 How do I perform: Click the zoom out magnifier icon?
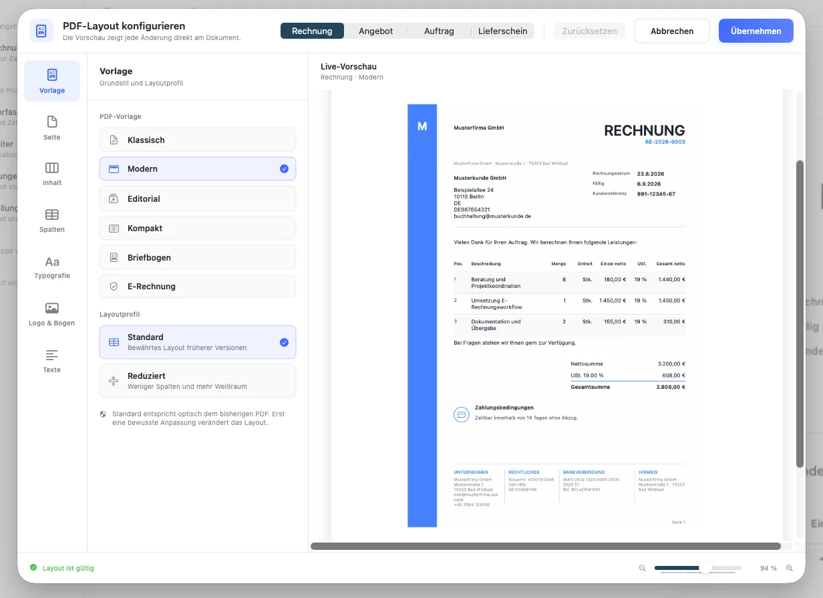click(643, 568)
